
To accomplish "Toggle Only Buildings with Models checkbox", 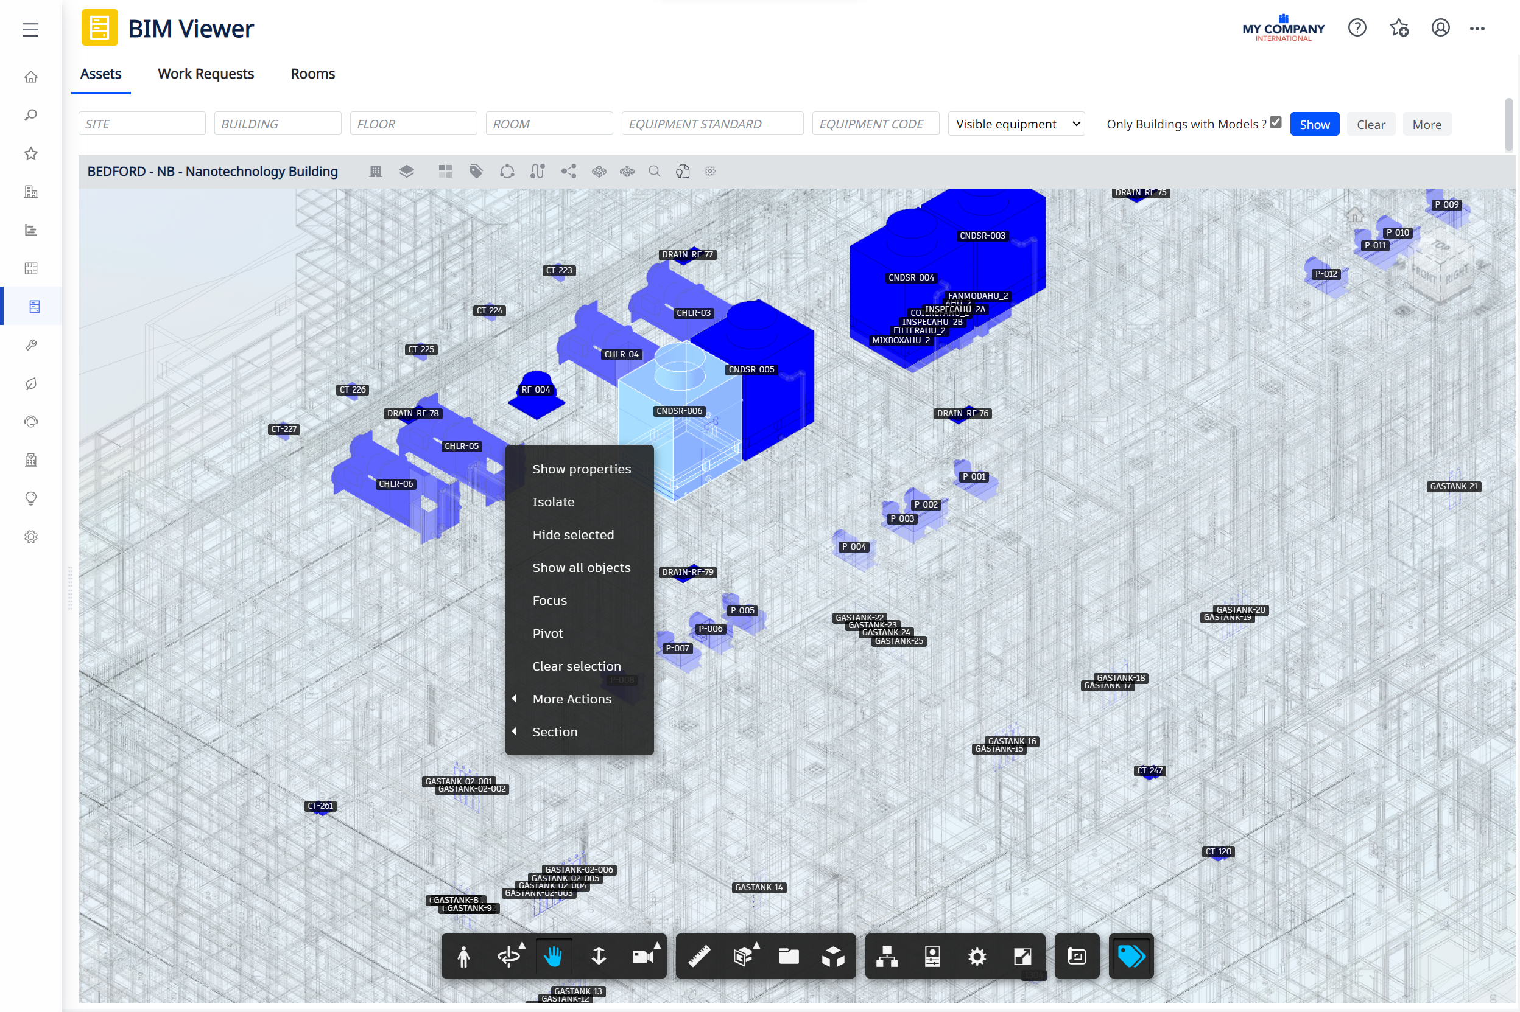I will point(1275,123).
